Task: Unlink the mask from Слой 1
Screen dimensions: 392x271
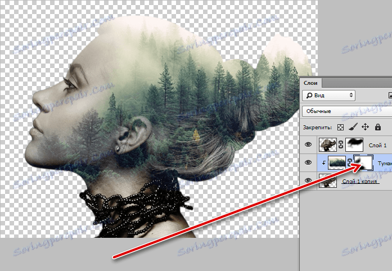Action: pyautogui.click(x=341, y=144)
